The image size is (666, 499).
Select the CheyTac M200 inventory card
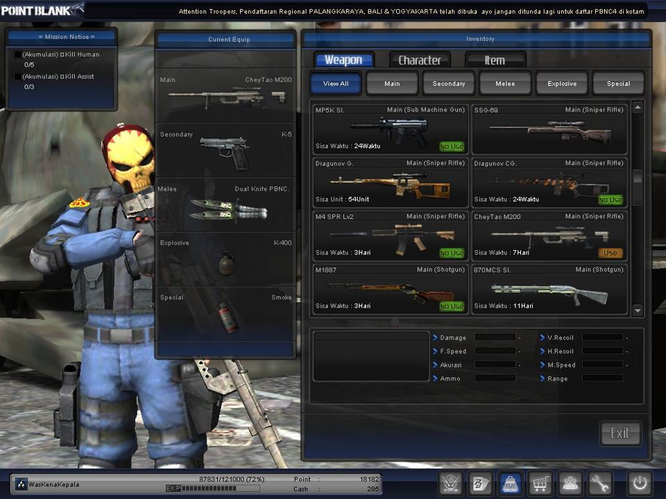click(549, 236)
